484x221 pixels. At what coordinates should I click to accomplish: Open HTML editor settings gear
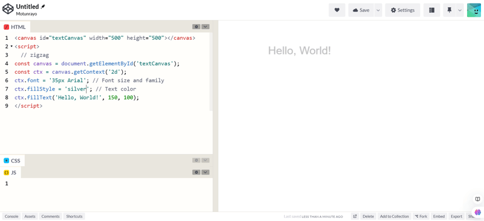coord(196,27)
